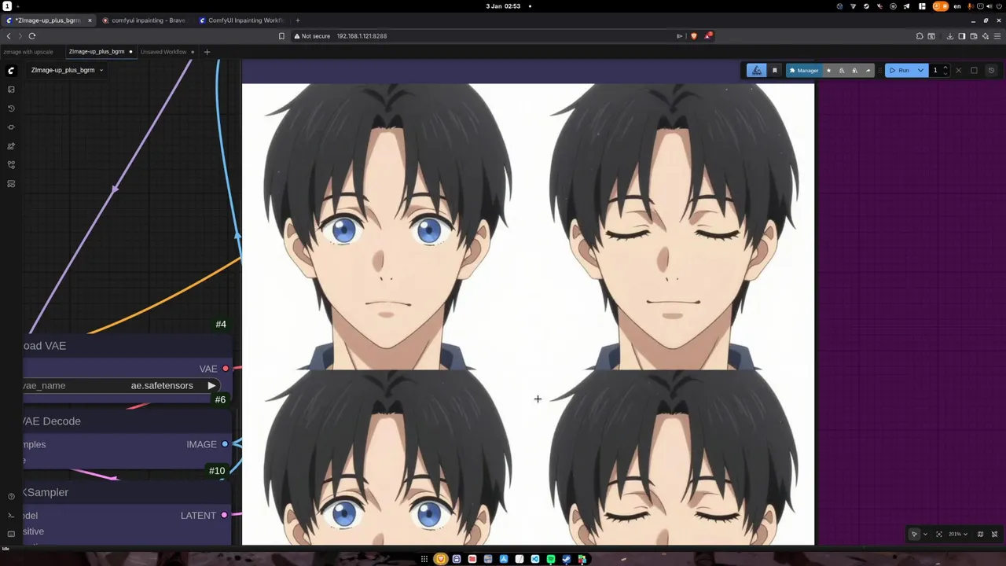Click the VAE Decode node title
1006x566 pixels.
tap(51, 421)
